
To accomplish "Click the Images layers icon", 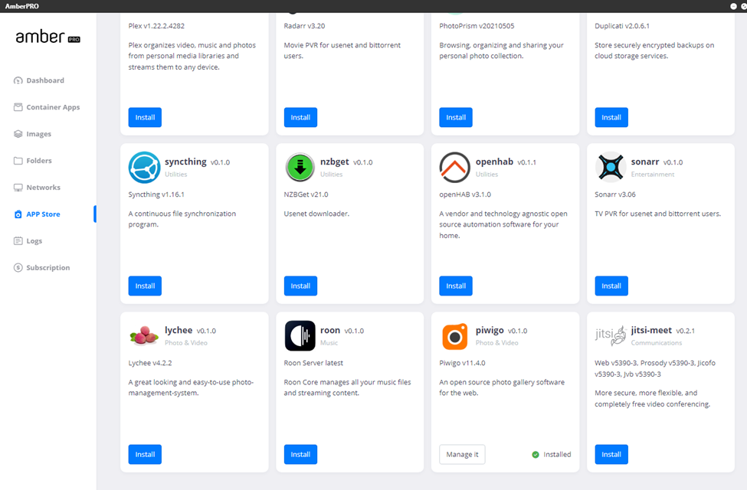I will [18, 134].
